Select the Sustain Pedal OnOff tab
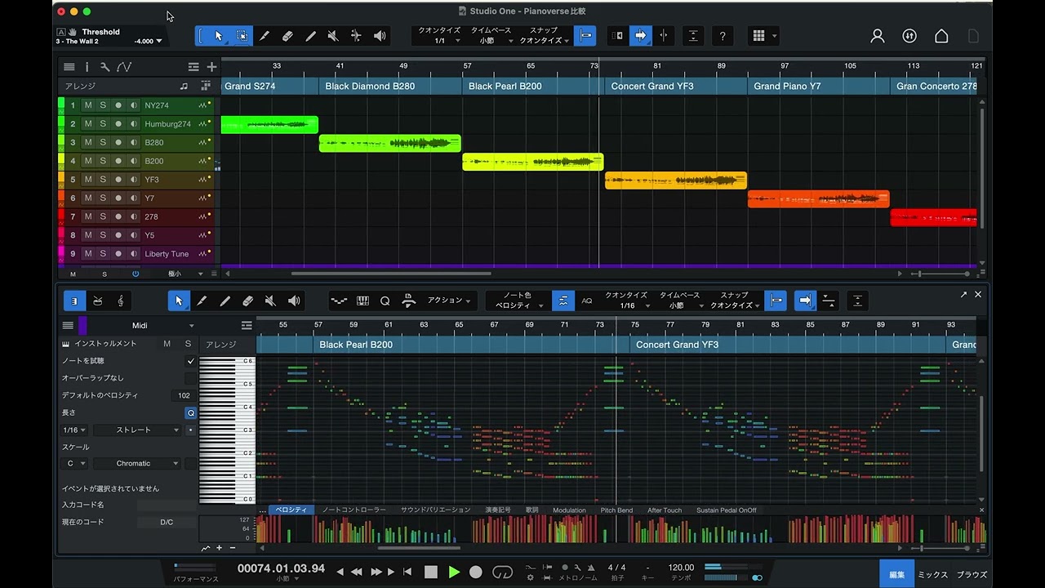 point(727,510)
